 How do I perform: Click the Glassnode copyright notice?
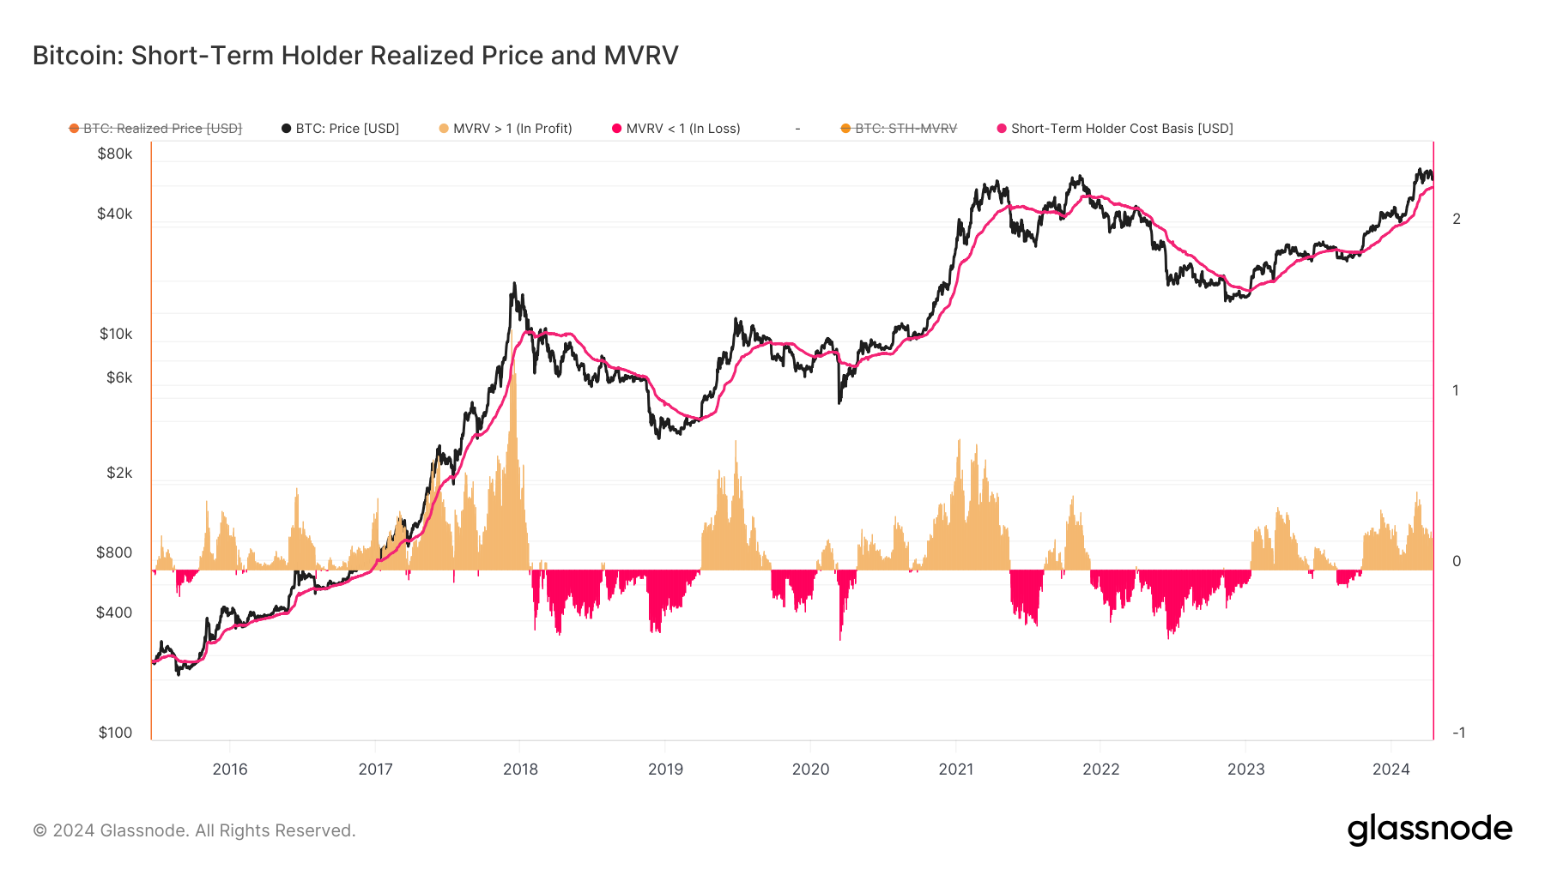pos(194,830)
